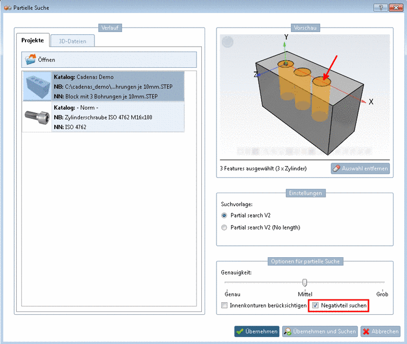Choose Partial search V2 (No length)
This screenshot has height=344, width=407.
click(x=225, y=227)
